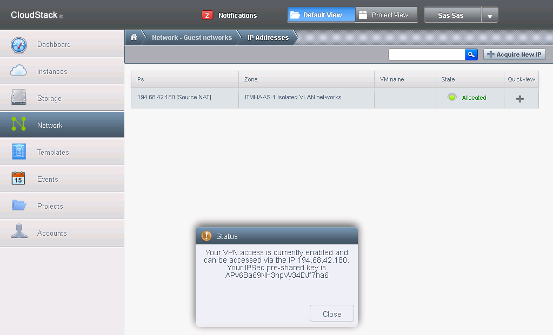This screenshot has width=553, height=335.
Task: Open the Network sidebar section
Action: (x=50, y=125)
